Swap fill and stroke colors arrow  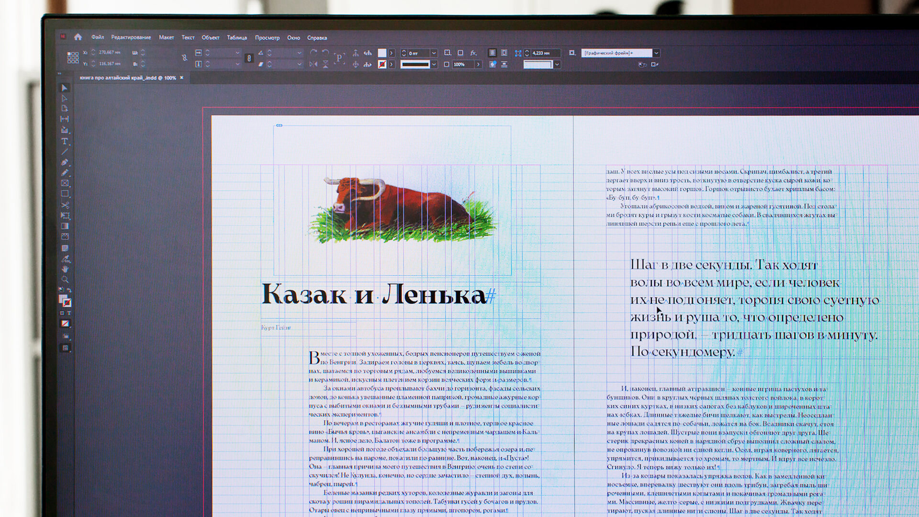tap(69, 290)
